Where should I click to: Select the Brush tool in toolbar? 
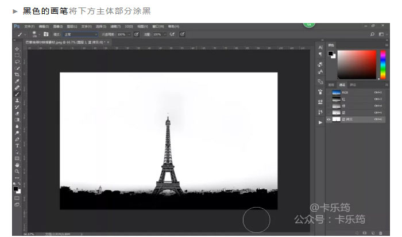(x=17, y=94)
